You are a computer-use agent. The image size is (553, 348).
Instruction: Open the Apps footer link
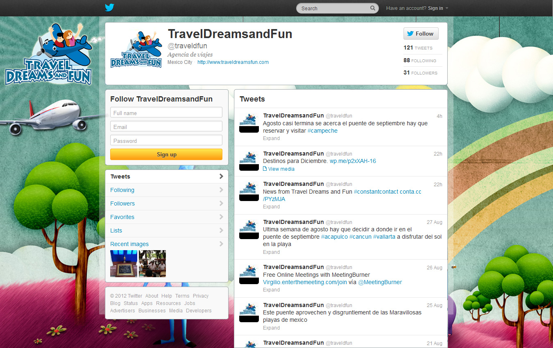(147, 303)
